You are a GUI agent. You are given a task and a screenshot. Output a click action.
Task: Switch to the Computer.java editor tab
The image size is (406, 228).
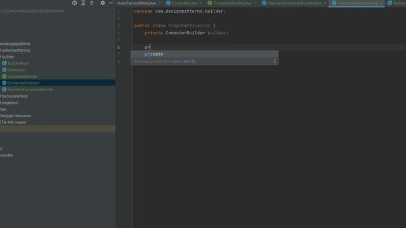[185, 3]
